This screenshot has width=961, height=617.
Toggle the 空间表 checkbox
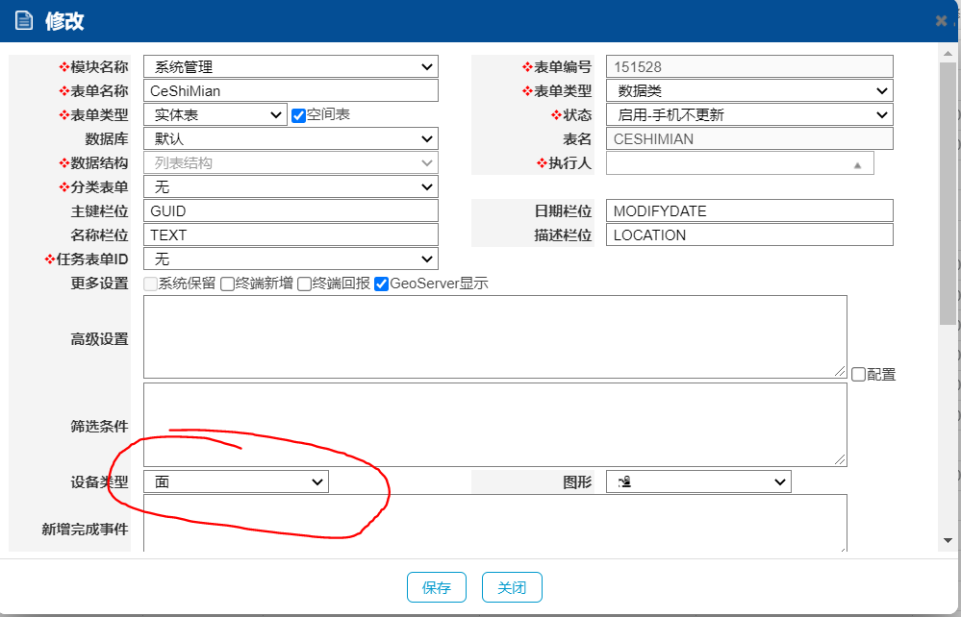(x=298, y=115)
